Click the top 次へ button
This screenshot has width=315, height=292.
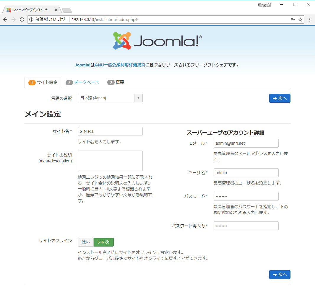point(280,98)
